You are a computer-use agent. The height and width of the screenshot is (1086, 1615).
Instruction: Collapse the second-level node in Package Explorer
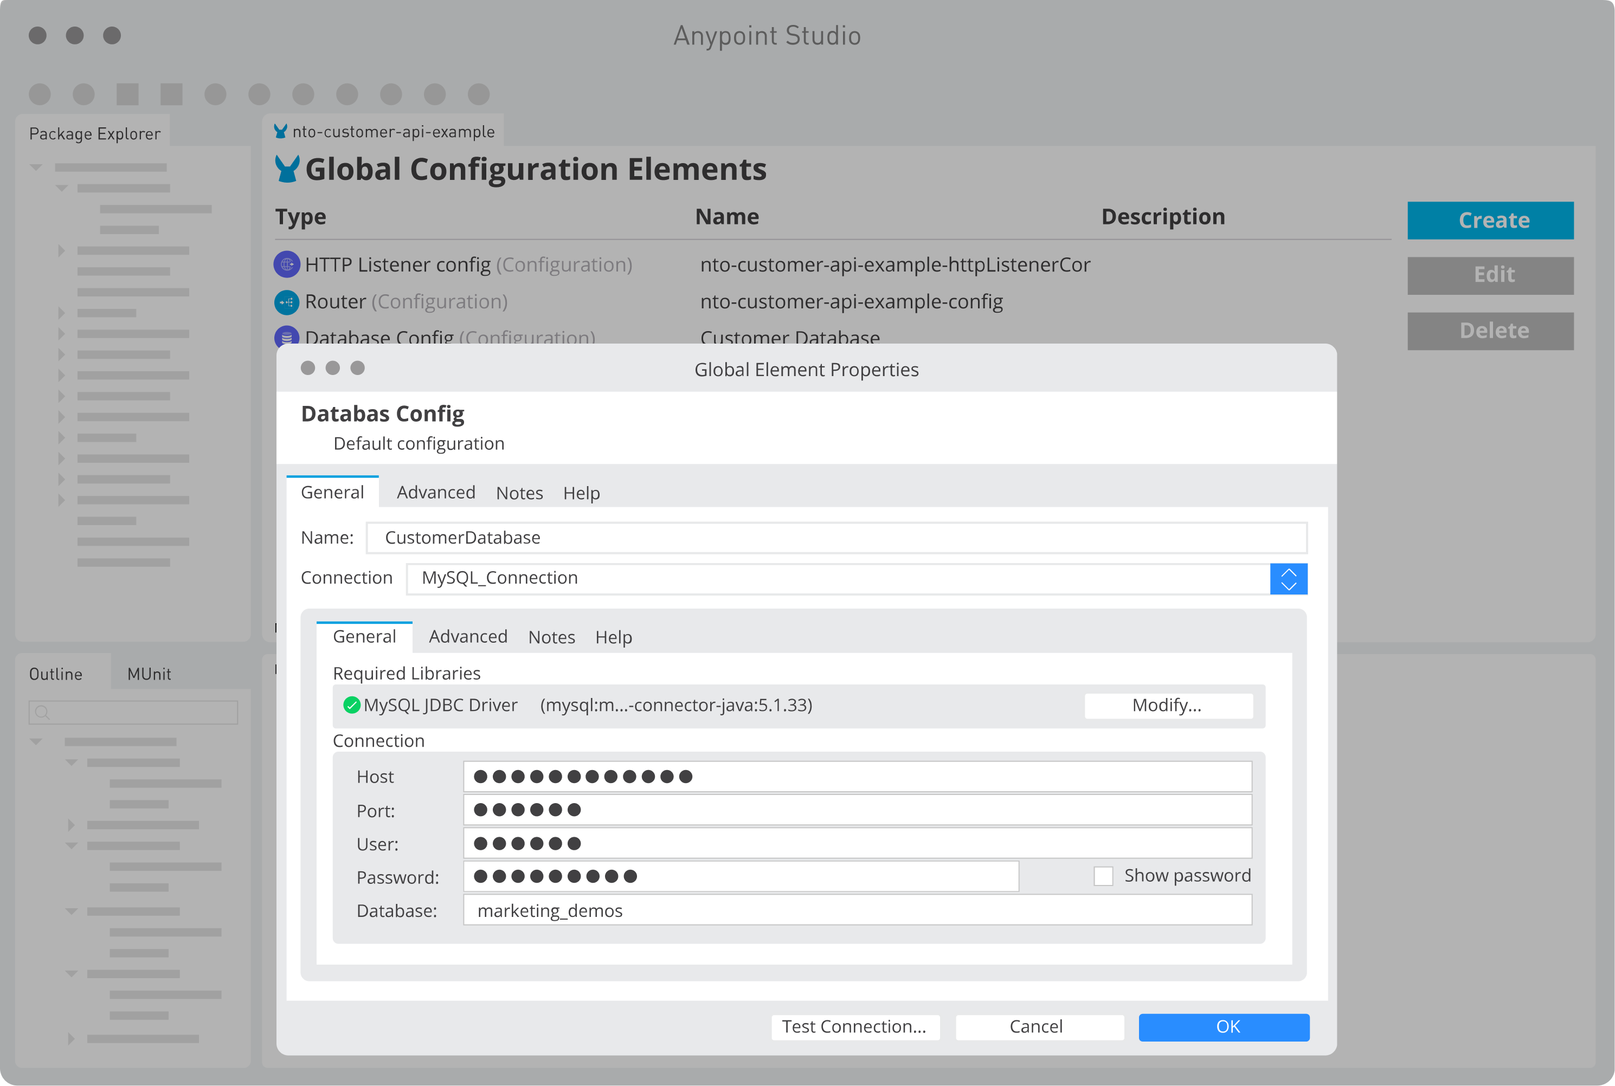(x=62, y=188)
